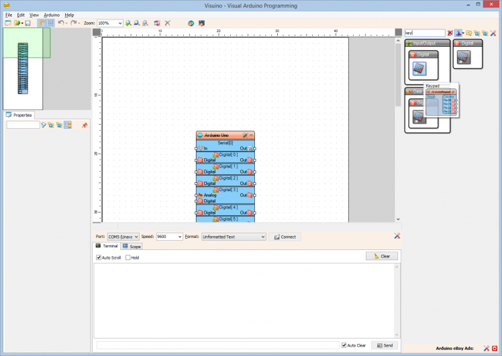Click the Connect button
Viewport: 502px width, 356px height.
pyautogui.click(x=285, y=237)
